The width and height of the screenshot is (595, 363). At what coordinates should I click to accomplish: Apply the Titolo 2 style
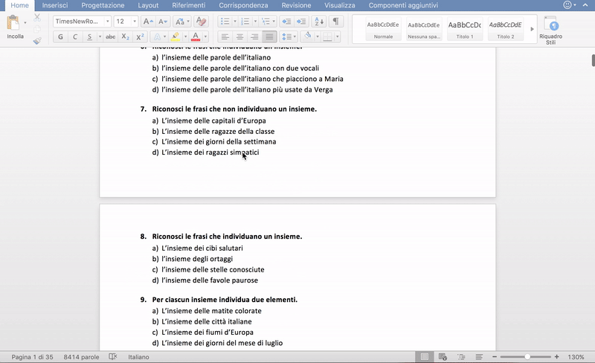(506, 29)
